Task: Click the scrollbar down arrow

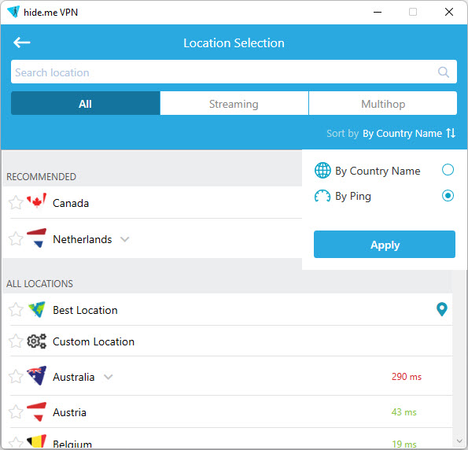Action: (x=459, y=441)
